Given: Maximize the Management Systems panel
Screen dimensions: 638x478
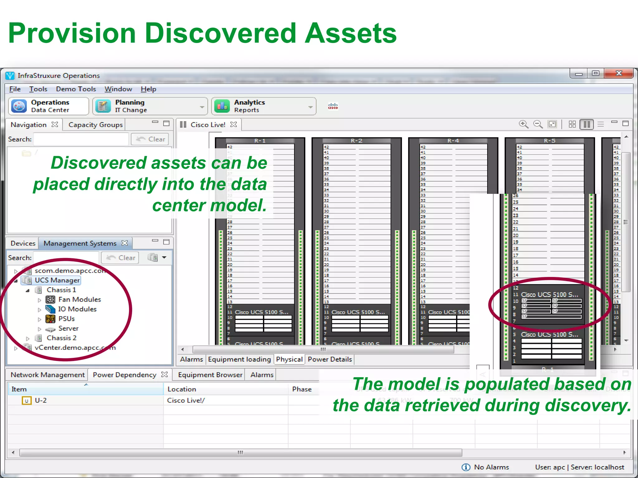Looking at the screenshot, I should tap(166, 242).
